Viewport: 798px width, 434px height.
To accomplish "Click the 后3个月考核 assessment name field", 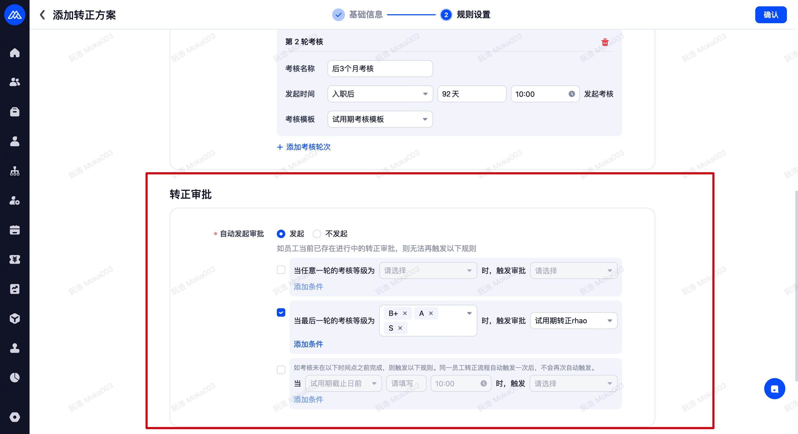I will click(380, 68).
